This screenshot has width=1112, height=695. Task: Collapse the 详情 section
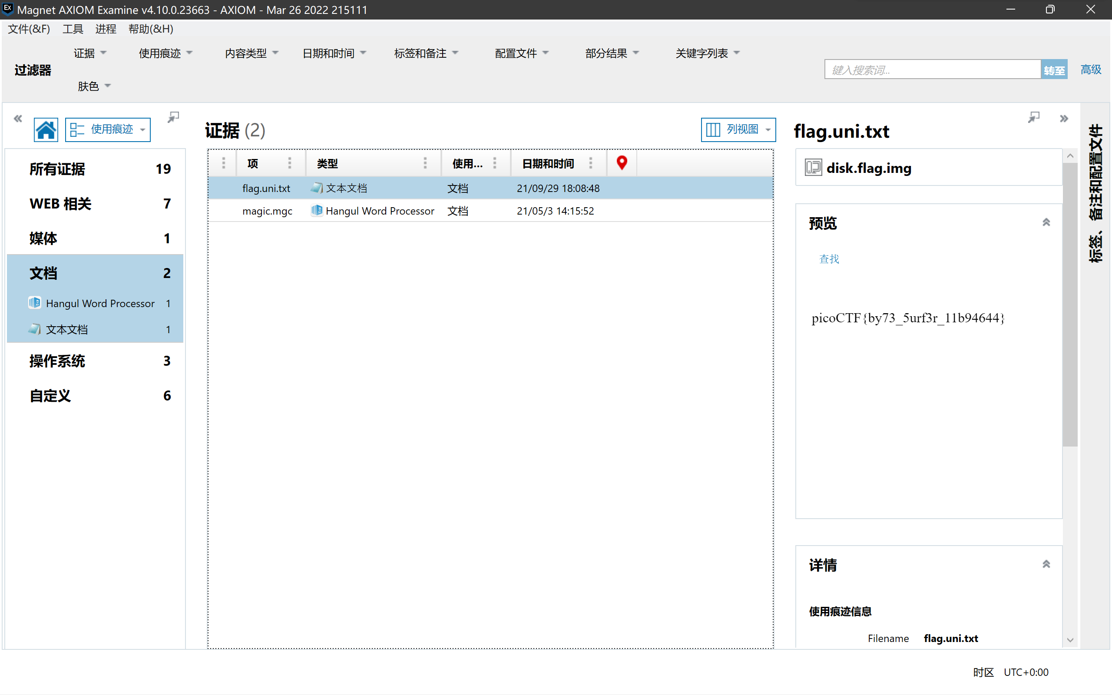(x=1046, y=564)
